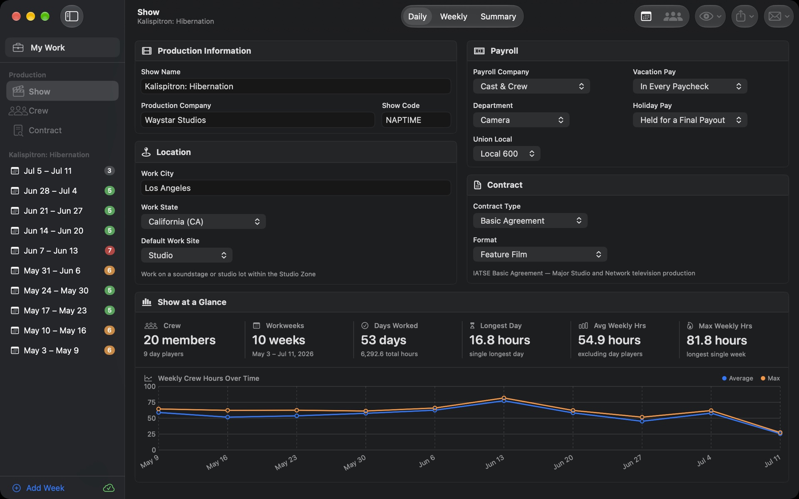This screenshot has width=799, height=499.
Task: Click Add Week button
Action: tap(38, 488)
